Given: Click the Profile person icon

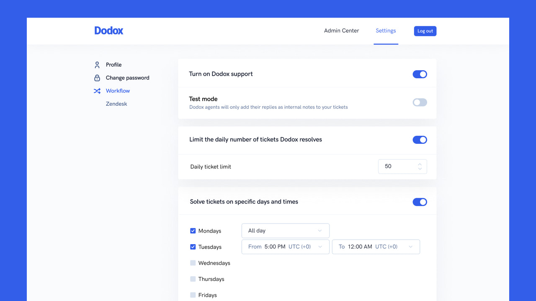Looking at the screenshot, I should point(97,65).
